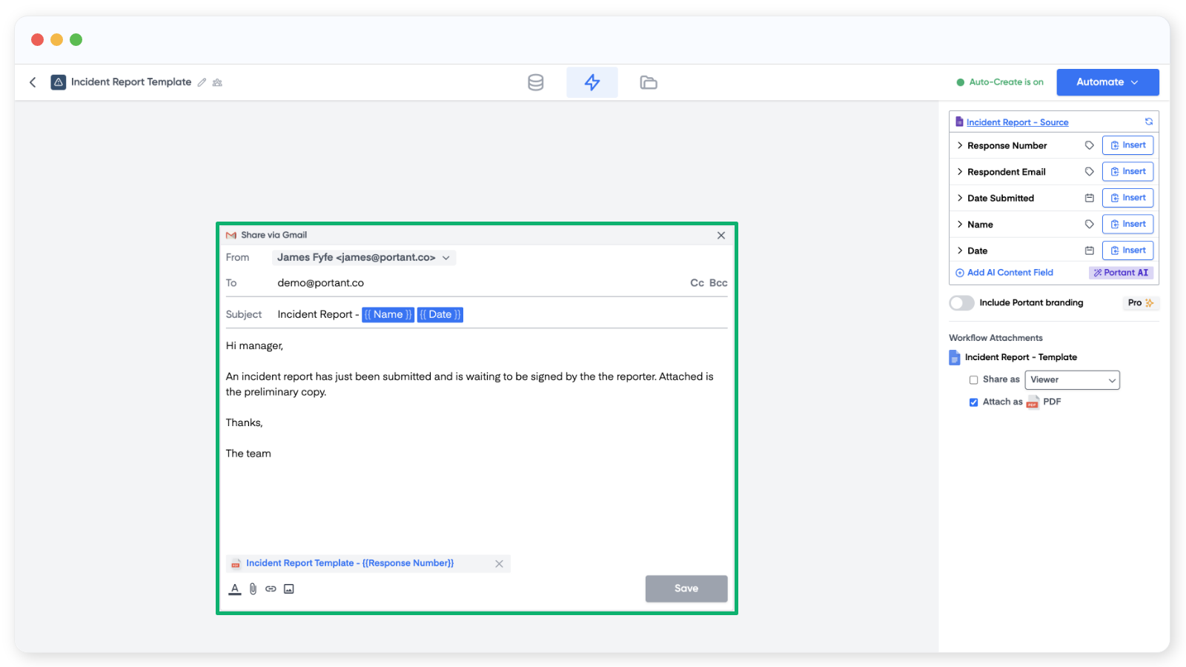Viewport: 1186px width, 667px height.
Task: Click the insert image icon in email toolbar
Action: point(289,588)
